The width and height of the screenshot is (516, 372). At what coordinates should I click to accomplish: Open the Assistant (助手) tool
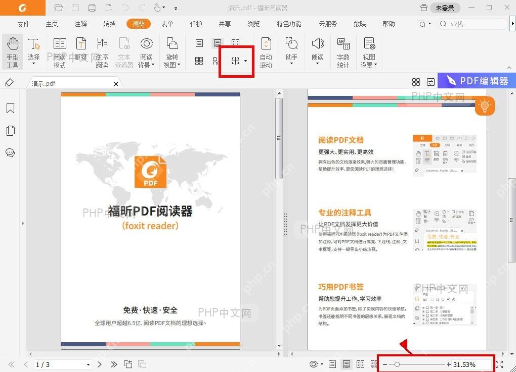(x=291, y=50)
